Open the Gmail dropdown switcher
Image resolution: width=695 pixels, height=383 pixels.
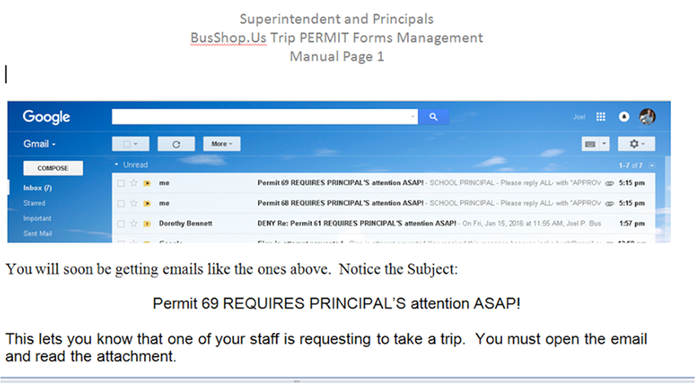coord(39,144)
